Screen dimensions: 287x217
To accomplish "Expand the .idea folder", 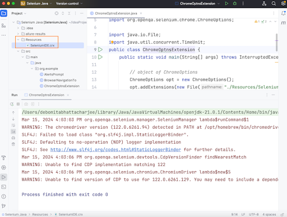I will 18,28.
